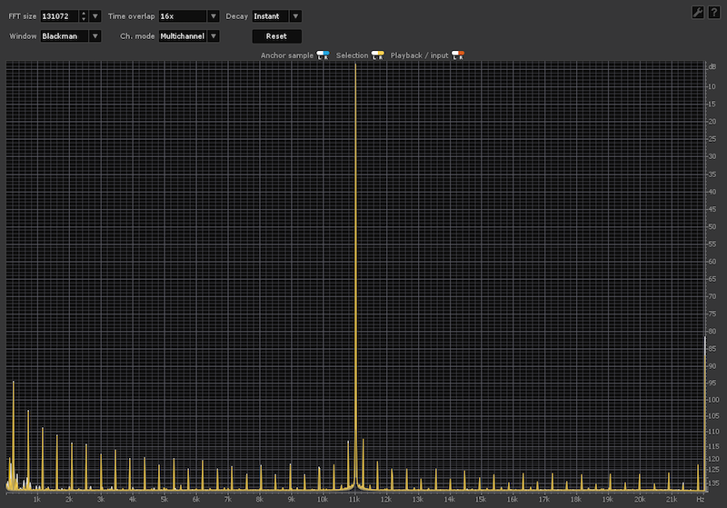
Task: Click the FFT size 131072 field
Action: coord(60,16)
